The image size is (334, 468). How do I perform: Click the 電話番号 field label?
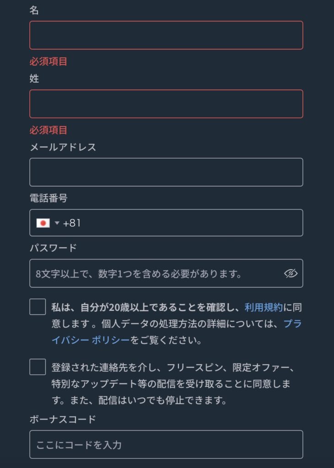click(x=48, y=198)
